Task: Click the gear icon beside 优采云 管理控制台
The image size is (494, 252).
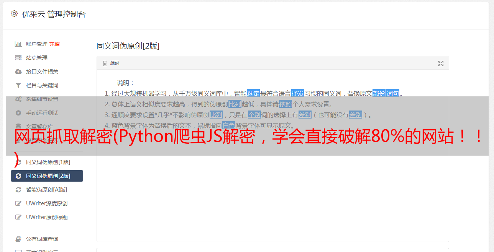Action: pos(14,14)
